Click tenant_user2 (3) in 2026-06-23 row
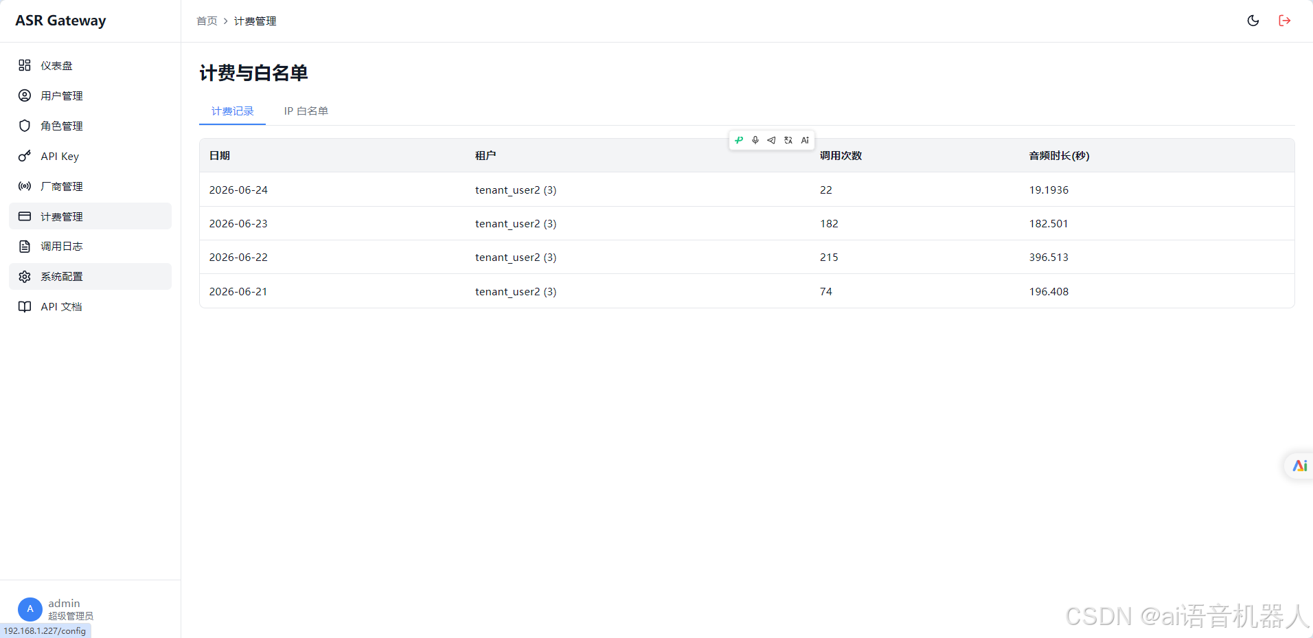The height and width of the screenshot is (638, 1313). coord(516,224)
